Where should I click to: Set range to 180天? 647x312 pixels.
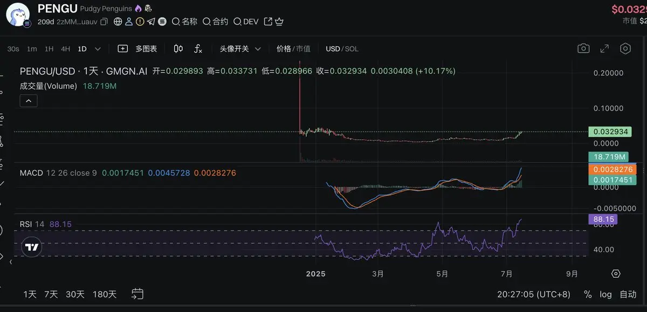[x=105, y=294]
